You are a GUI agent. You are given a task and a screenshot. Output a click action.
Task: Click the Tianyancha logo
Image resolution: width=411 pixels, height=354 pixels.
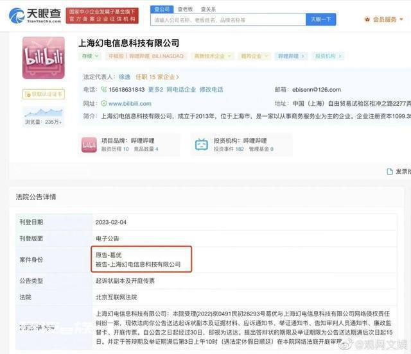[x=35, y=15]
